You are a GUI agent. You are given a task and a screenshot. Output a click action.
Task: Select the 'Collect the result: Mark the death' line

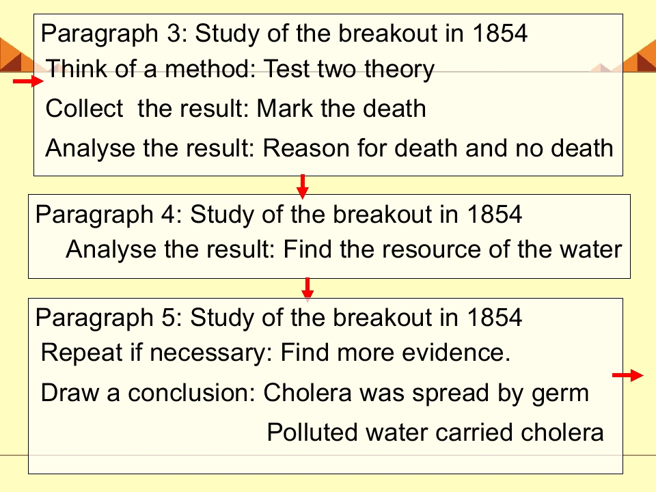[x=236, y=109]
